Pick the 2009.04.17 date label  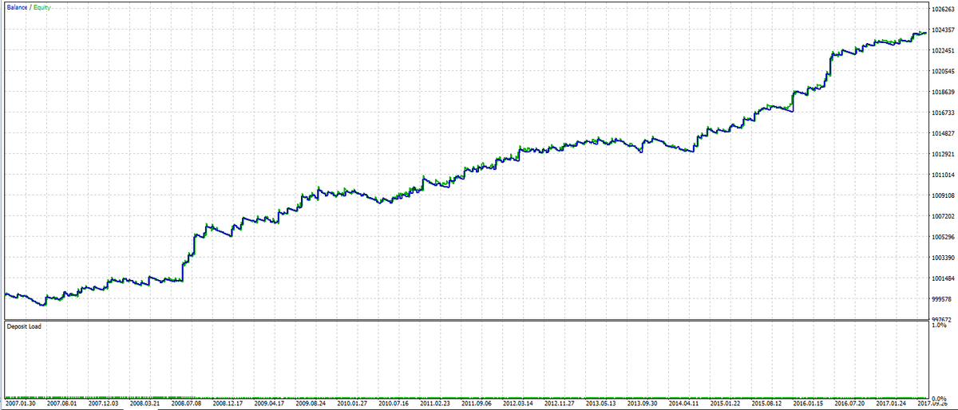(269, 404)
